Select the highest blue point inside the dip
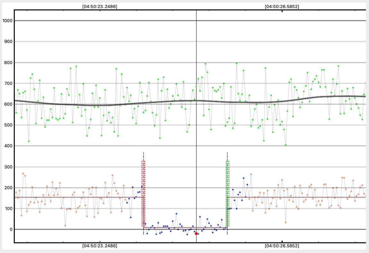Viewport: 369px width, 253px height. (x=176, y=214)
